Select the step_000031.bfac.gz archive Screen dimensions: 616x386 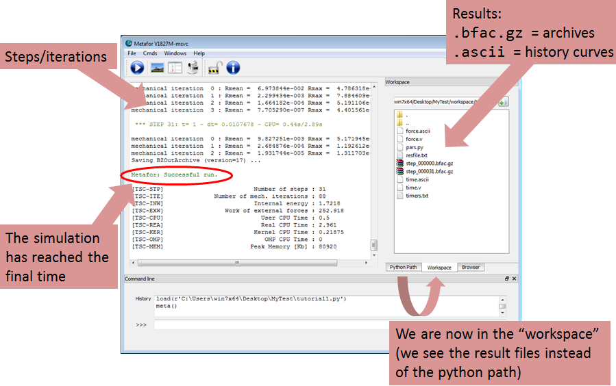click(425, 171)
